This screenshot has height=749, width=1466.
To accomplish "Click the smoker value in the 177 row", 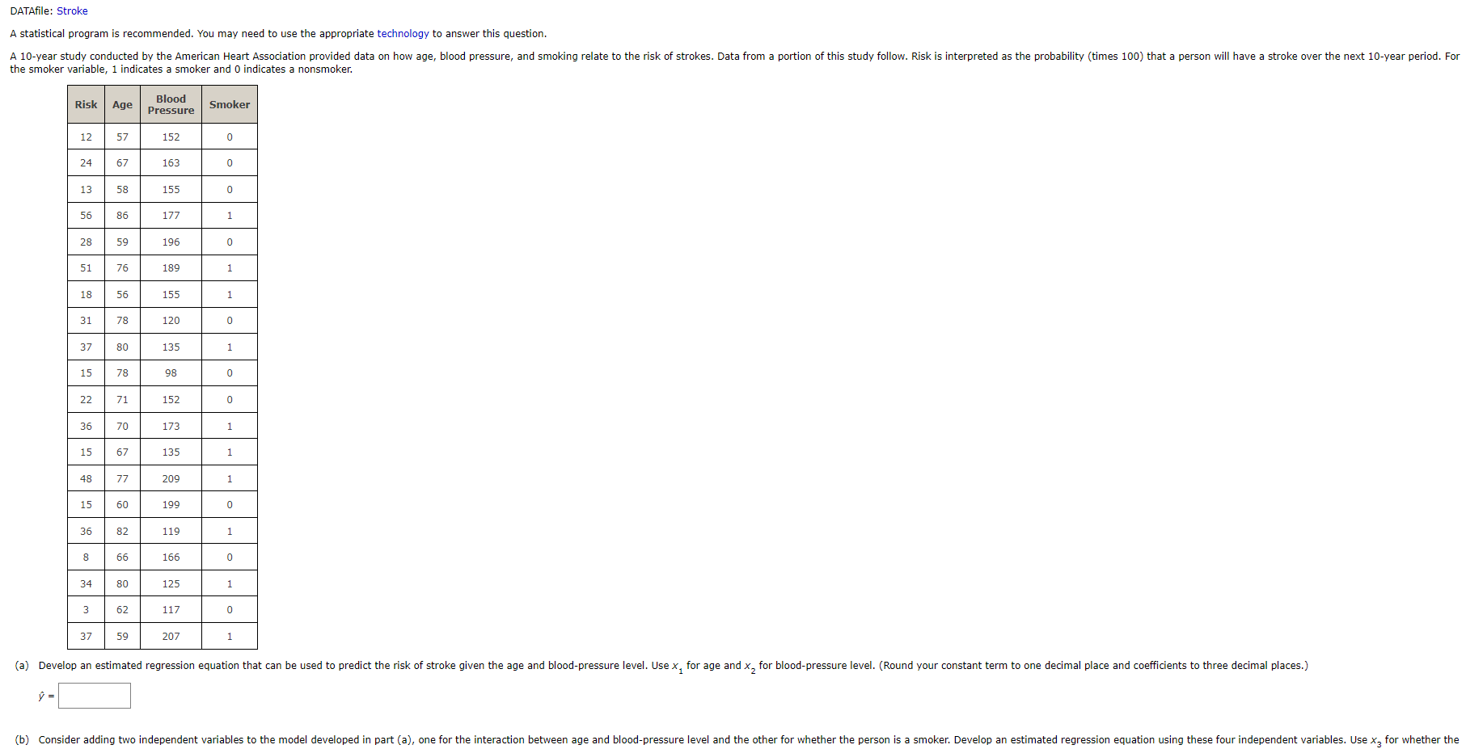I will [230, 216].
